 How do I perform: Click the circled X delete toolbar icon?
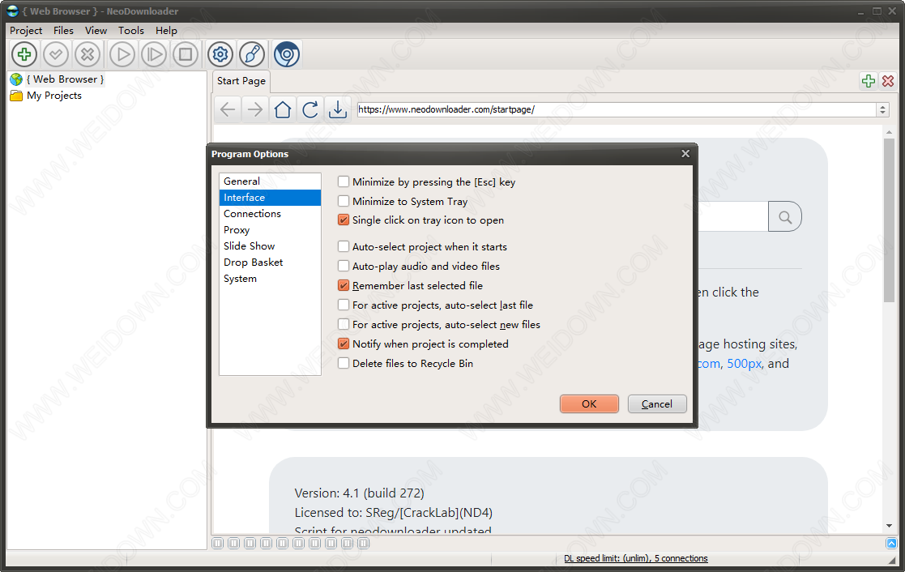(88, 55)
